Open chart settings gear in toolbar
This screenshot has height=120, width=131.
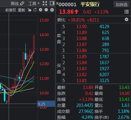[52, 10]
